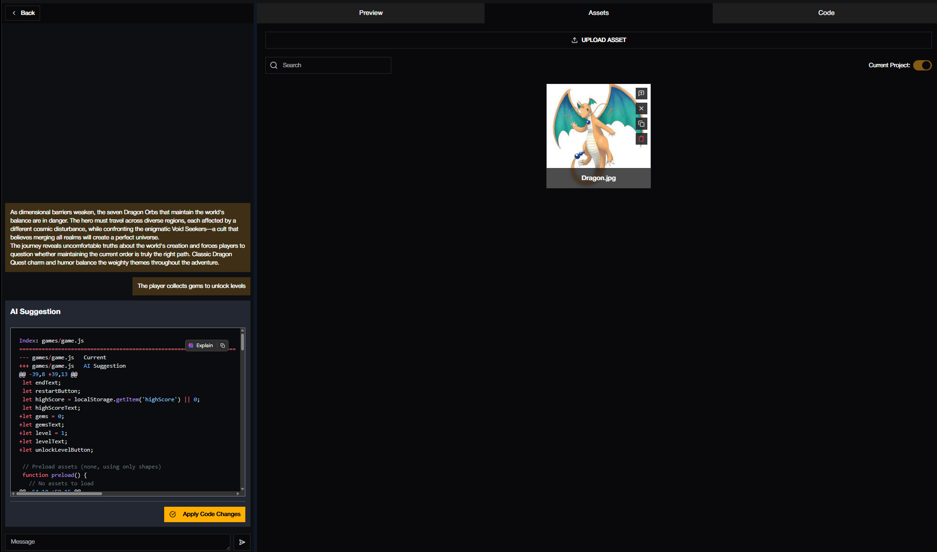
Task: Copy the AI suggestion code snippet
Action: click(x=222, y=346)
